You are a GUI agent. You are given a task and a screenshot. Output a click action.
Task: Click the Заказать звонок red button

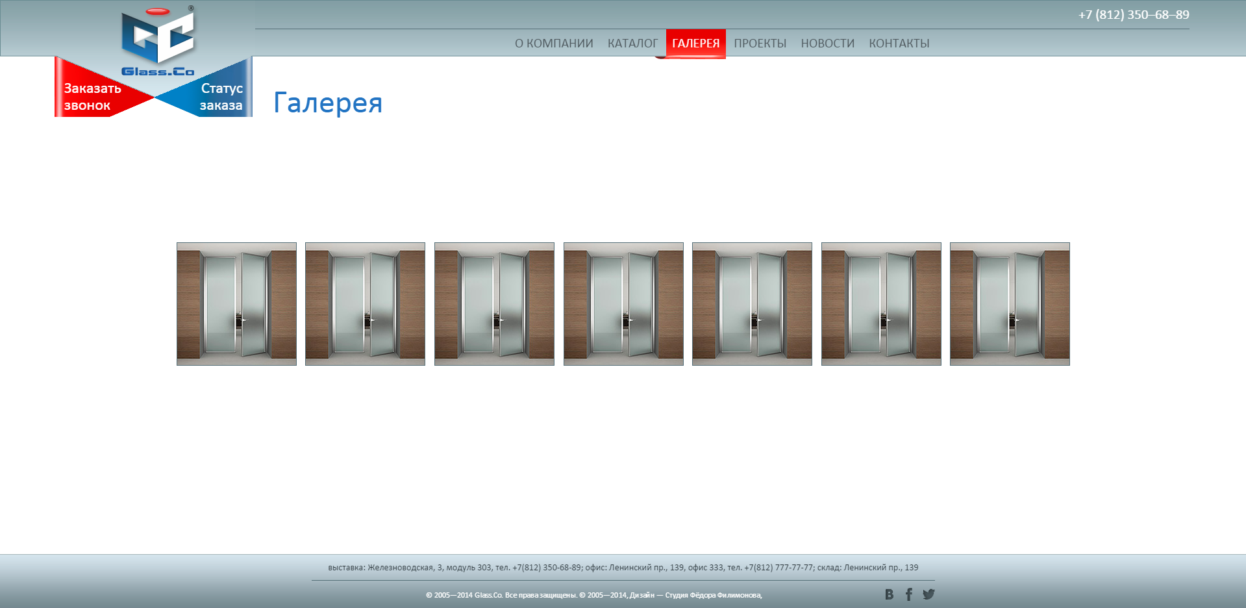(x=93, y=97)
